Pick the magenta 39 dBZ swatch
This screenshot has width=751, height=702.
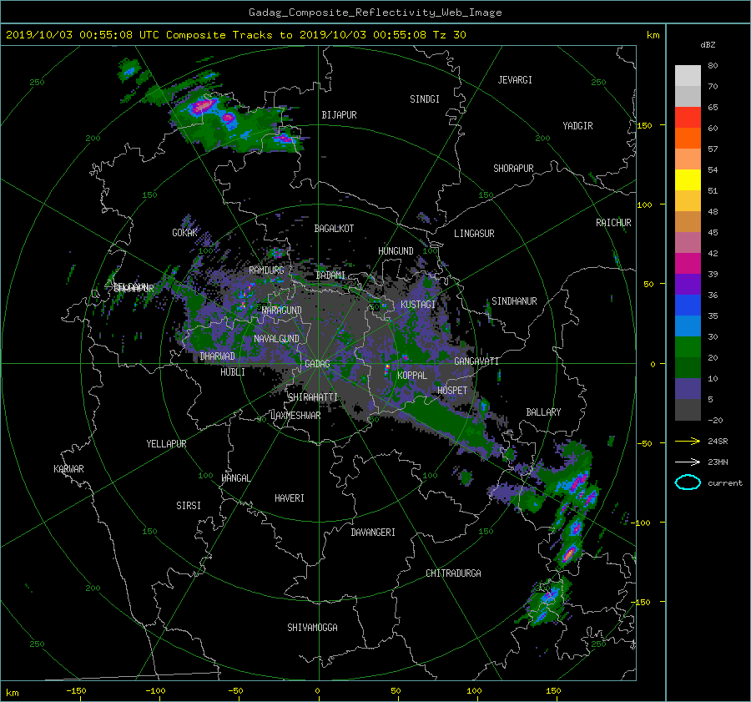tap(688, 264)
